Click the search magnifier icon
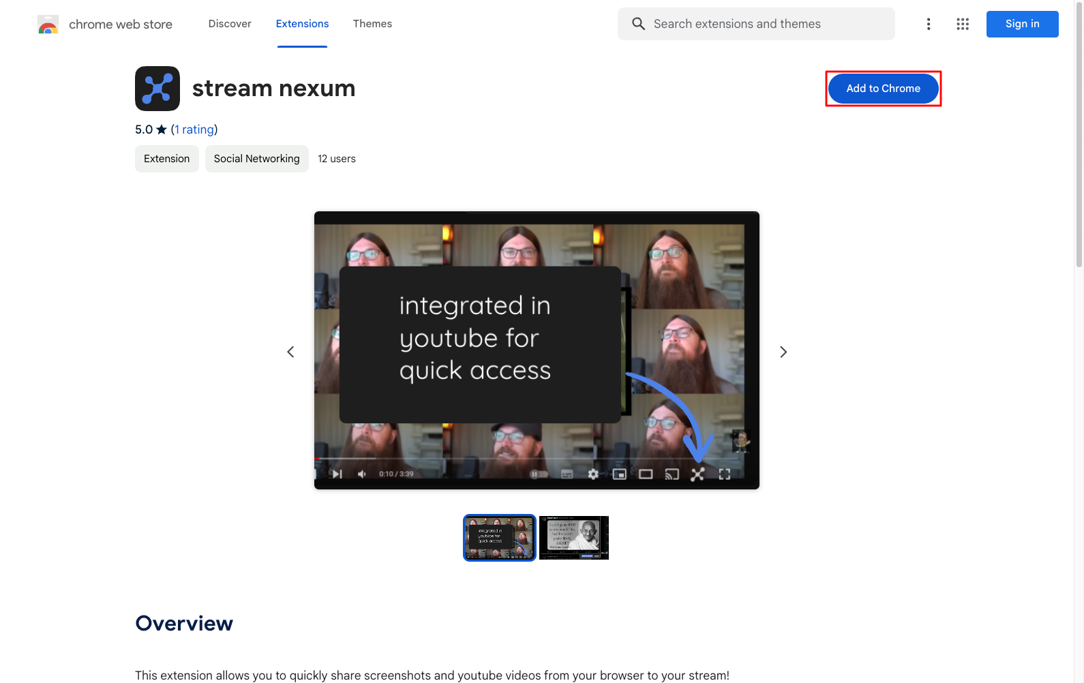Viewport: 1084px width, 683px height. pos(638,24)
